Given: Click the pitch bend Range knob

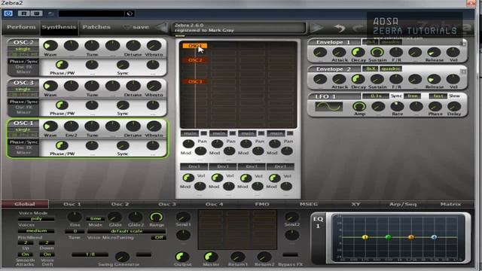Looking at the screenshot, I should 156,218.
